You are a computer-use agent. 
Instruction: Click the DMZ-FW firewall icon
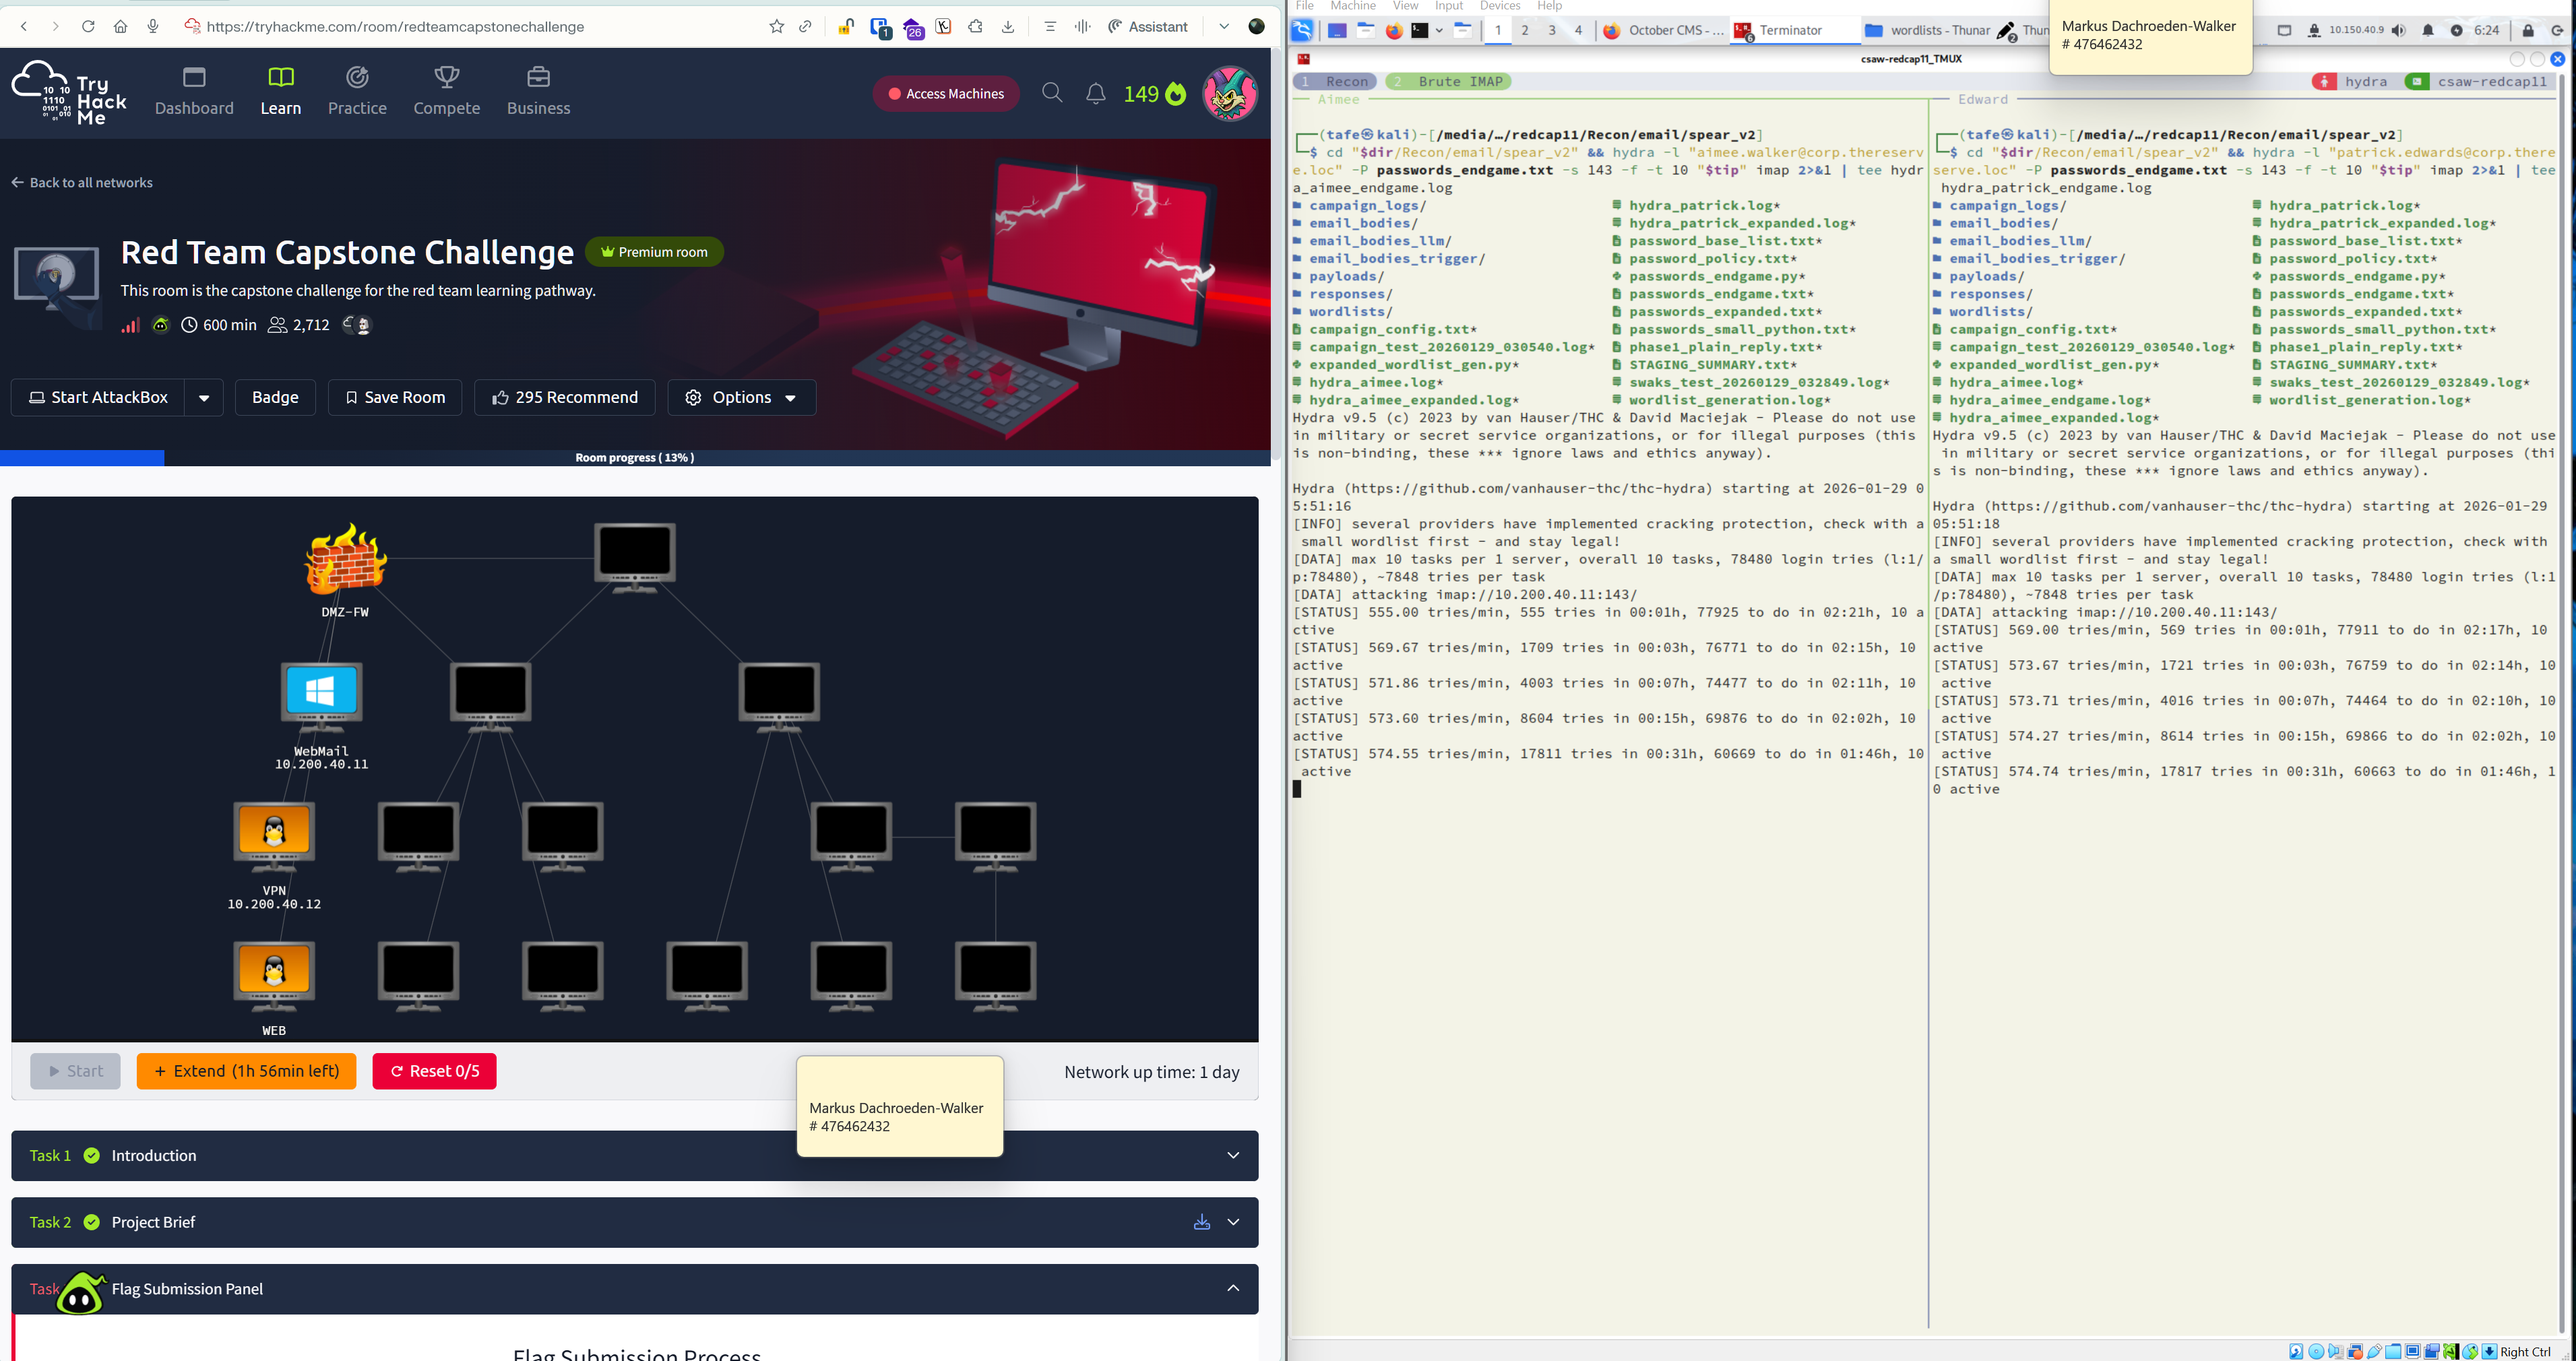pyautogui.click(x=345, y=559)
